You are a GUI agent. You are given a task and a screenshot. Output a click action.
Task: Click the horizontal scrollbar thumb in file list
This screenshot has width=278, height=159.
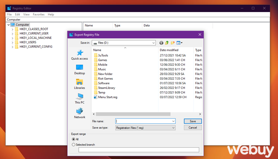[x=133, y=114]
